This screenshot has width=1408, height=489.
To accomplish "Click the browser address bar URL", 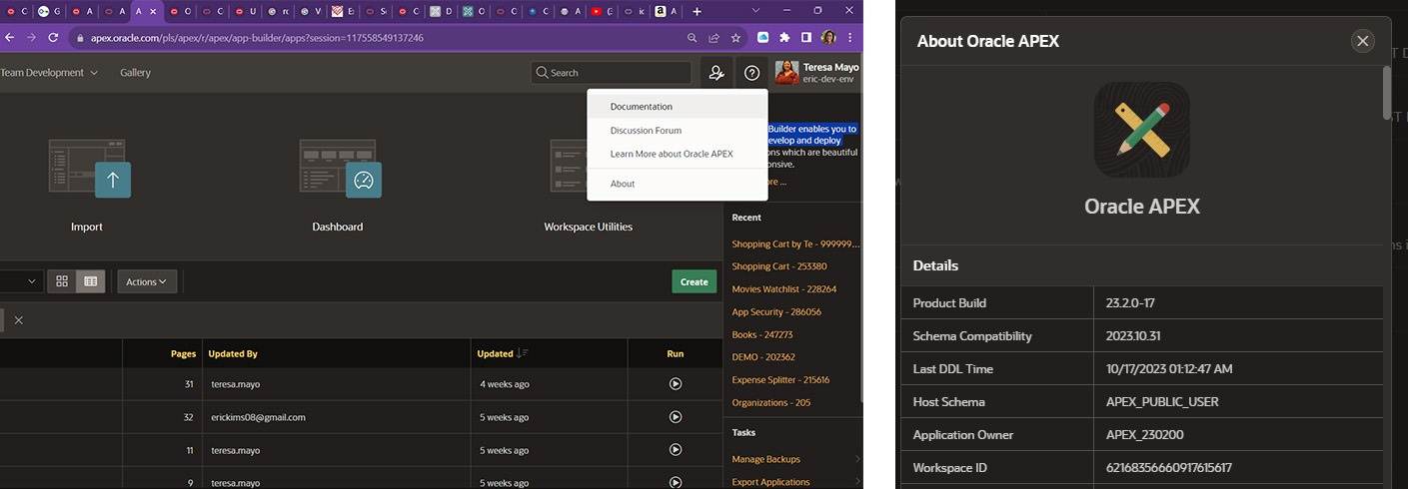I will (x=257, y=38).
